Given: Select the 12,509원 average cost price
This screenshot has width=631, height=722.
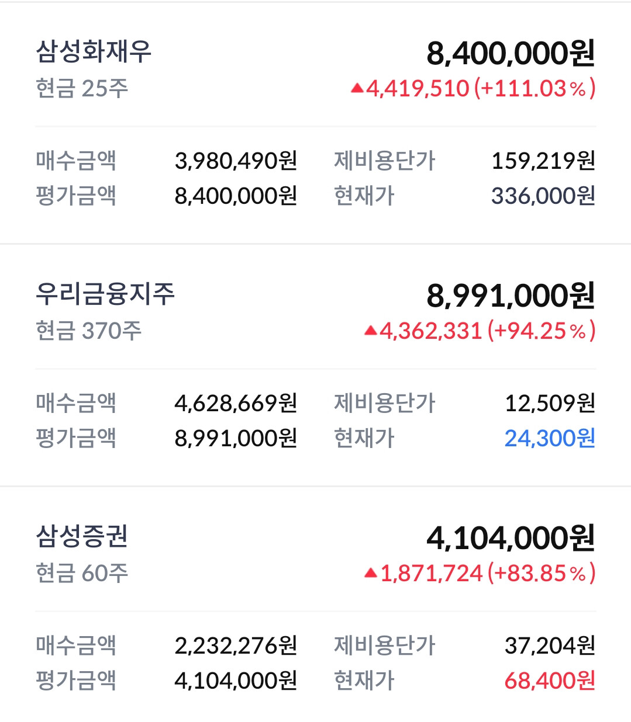Looking at the screenshot, I should [x=550, y=403].
